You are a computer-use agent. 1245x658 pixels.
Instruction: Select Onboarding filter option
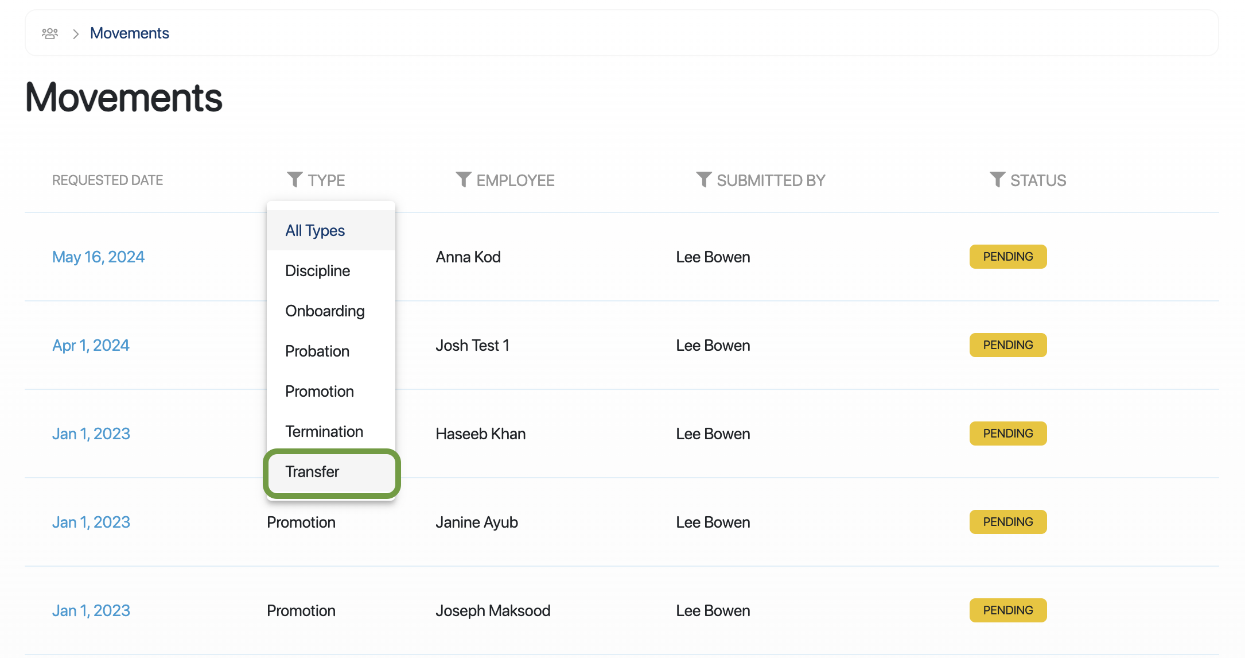coord(325,311)
